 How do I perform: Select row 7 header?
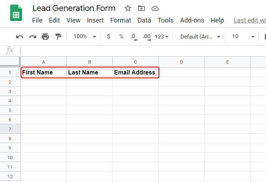pyautogui.click(x=10, y=129)
